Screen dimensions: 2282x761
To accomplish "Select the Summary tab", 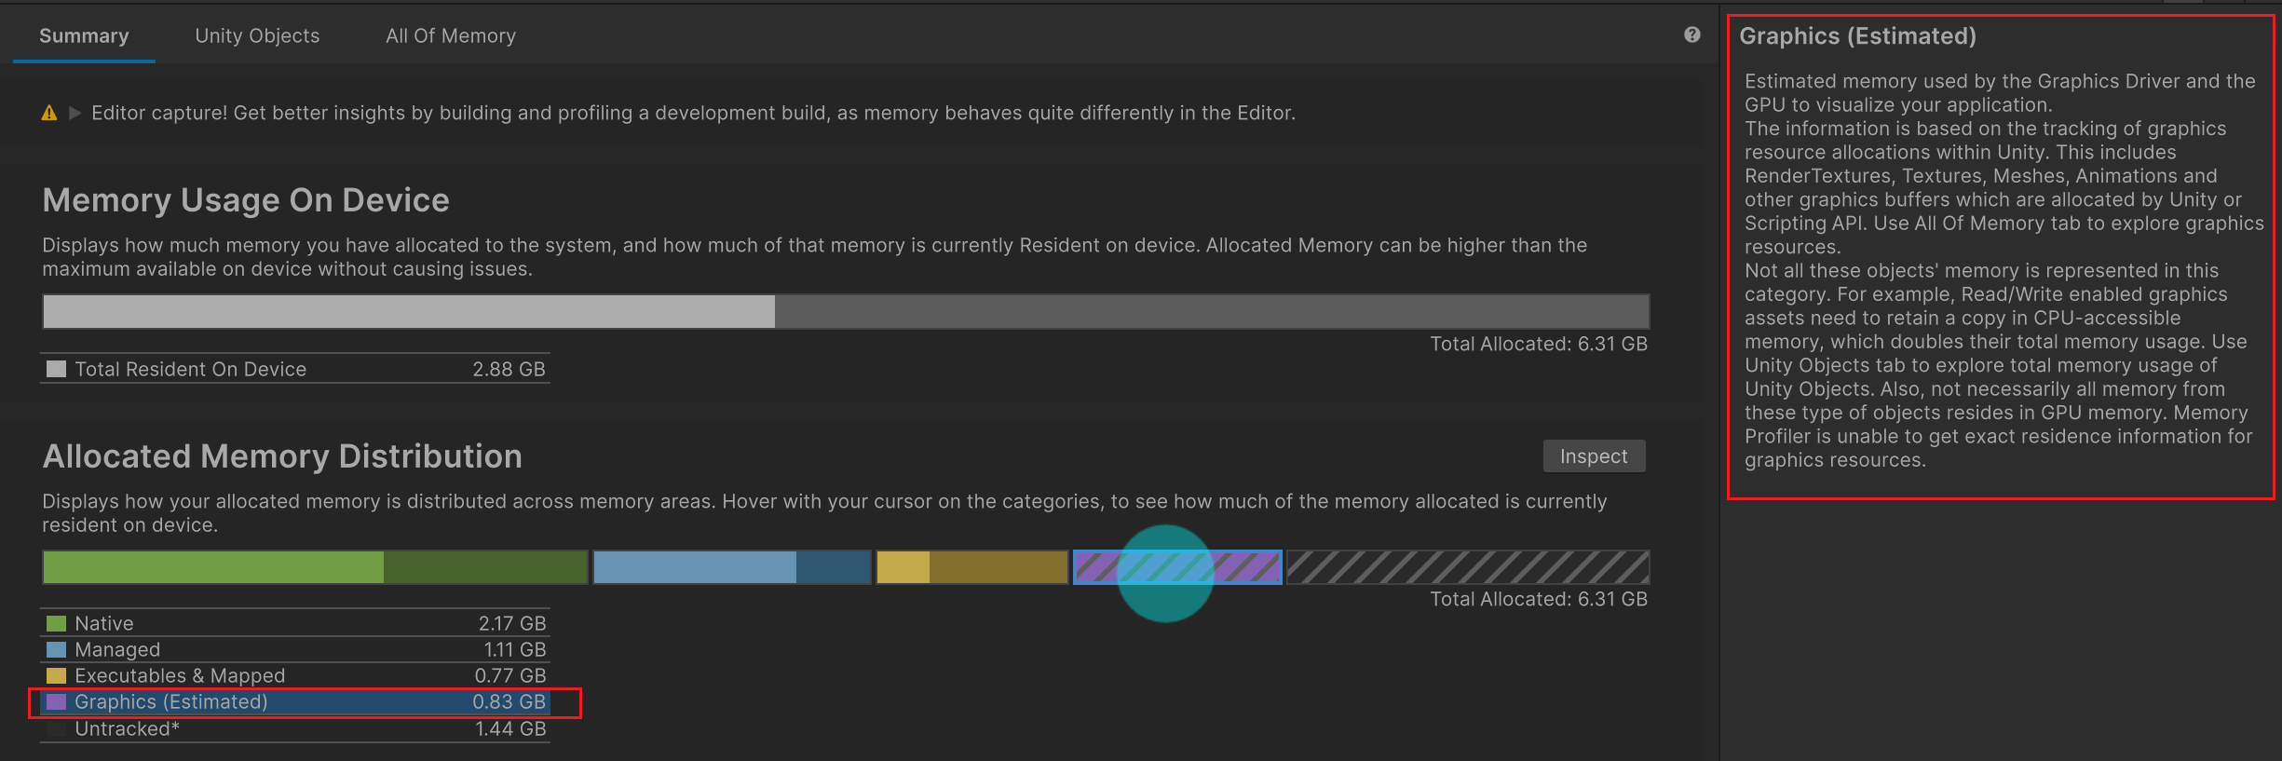I will [x=84, y=36].
